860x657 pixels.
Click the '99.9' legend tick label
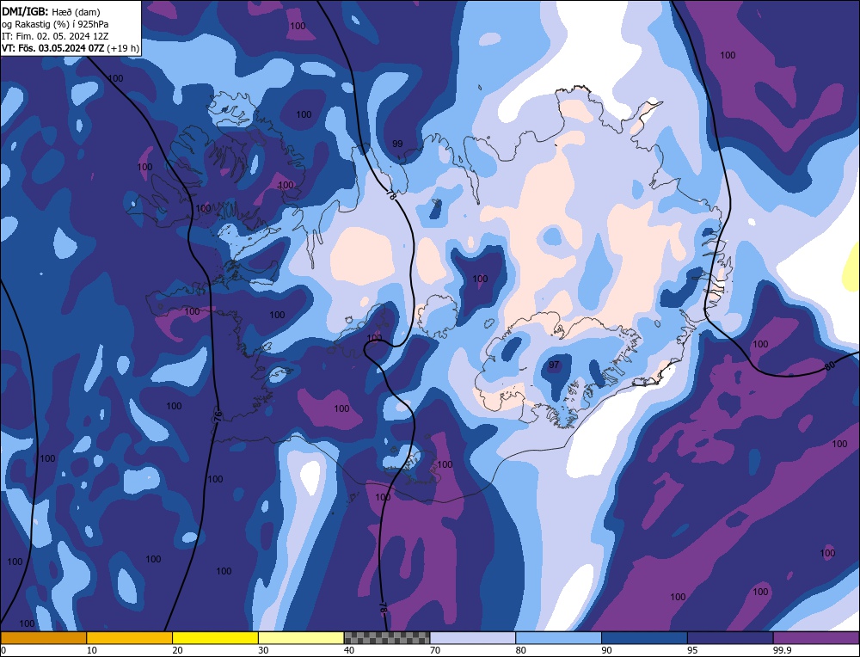tap(781, 650)
